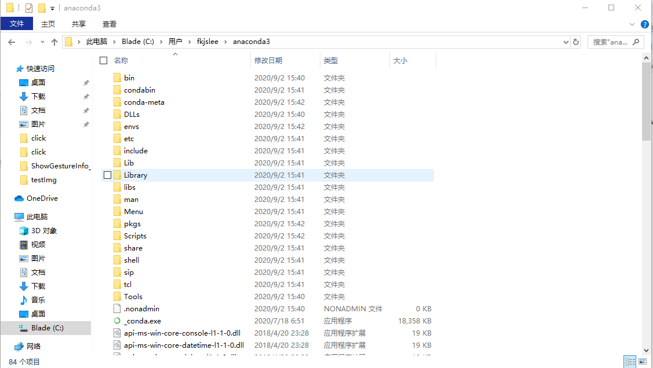Check the Library folder checkbox
653x368 pixels.
pyautogui.click(x=107, y=175)
